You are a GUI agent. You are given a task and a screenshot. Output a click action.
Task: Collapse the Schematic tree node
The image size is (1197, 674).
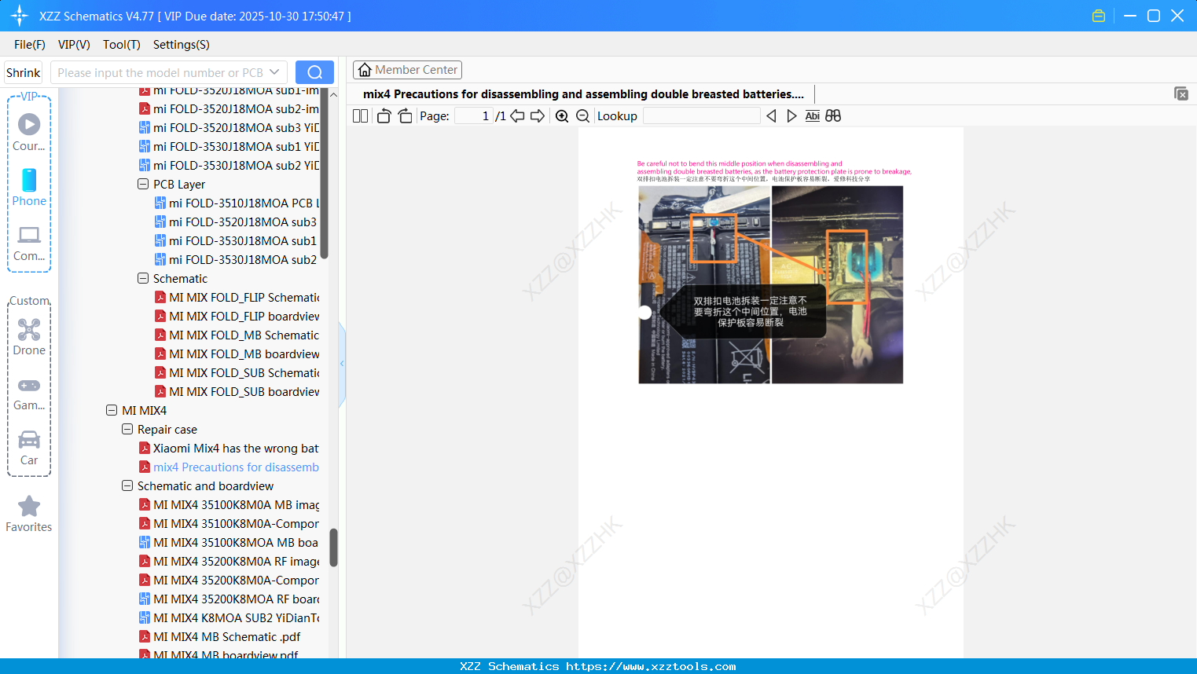(x=143, y=278)
